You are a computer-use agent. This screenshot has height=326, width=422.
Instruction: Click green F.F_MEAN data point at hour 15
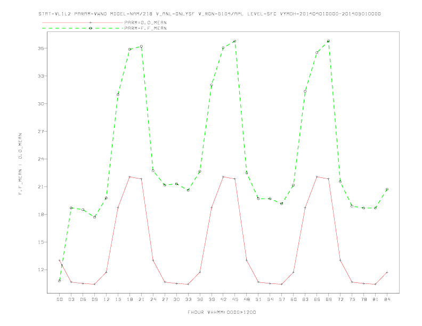[x=118, y=94]
